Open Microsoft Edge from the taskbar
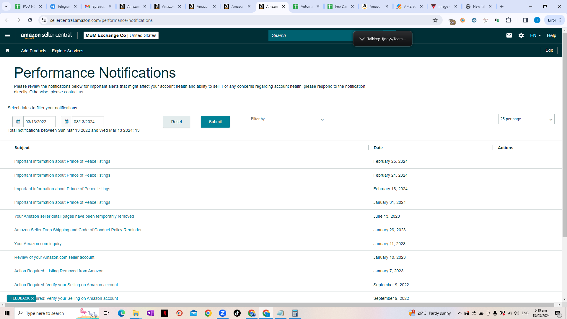This screenshot has height=319, width=567. click(121, 313)
